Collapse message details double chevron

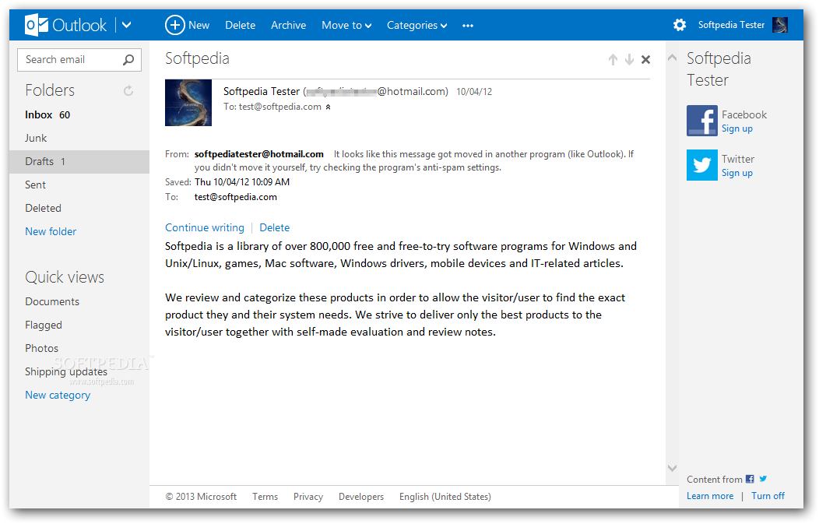(x=328, y=107)
